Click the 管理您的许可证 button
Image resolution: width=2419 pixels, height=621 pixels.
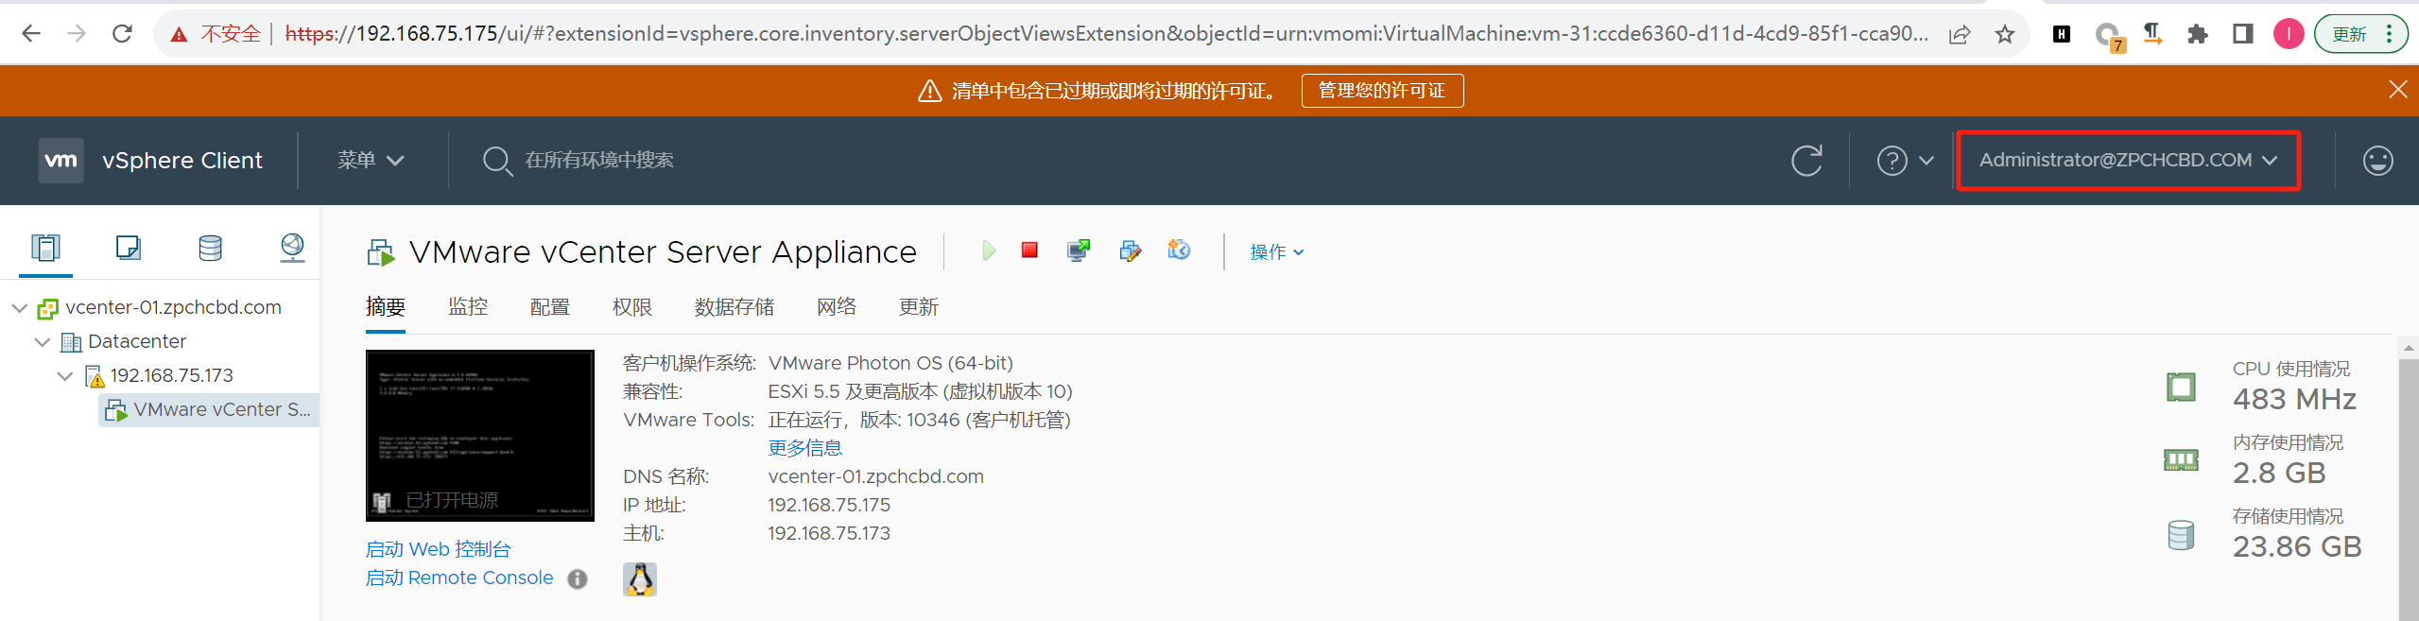coord(1382,91)
